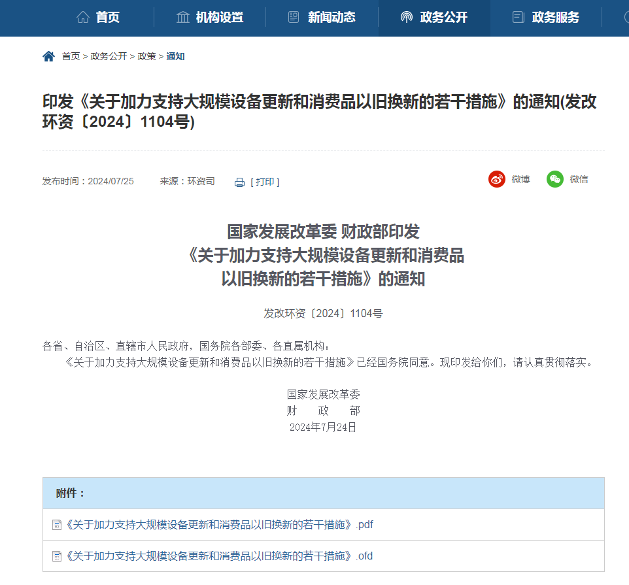Screen dimensions: 629x585
Task: Click the newspaper icon beside 新闻动态
Action: (x=294, y=17)
